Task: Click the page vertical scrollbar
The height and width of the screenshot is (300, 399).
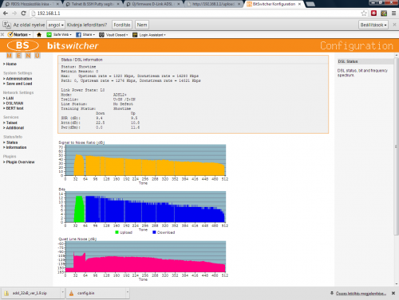Action: (396, 146)
